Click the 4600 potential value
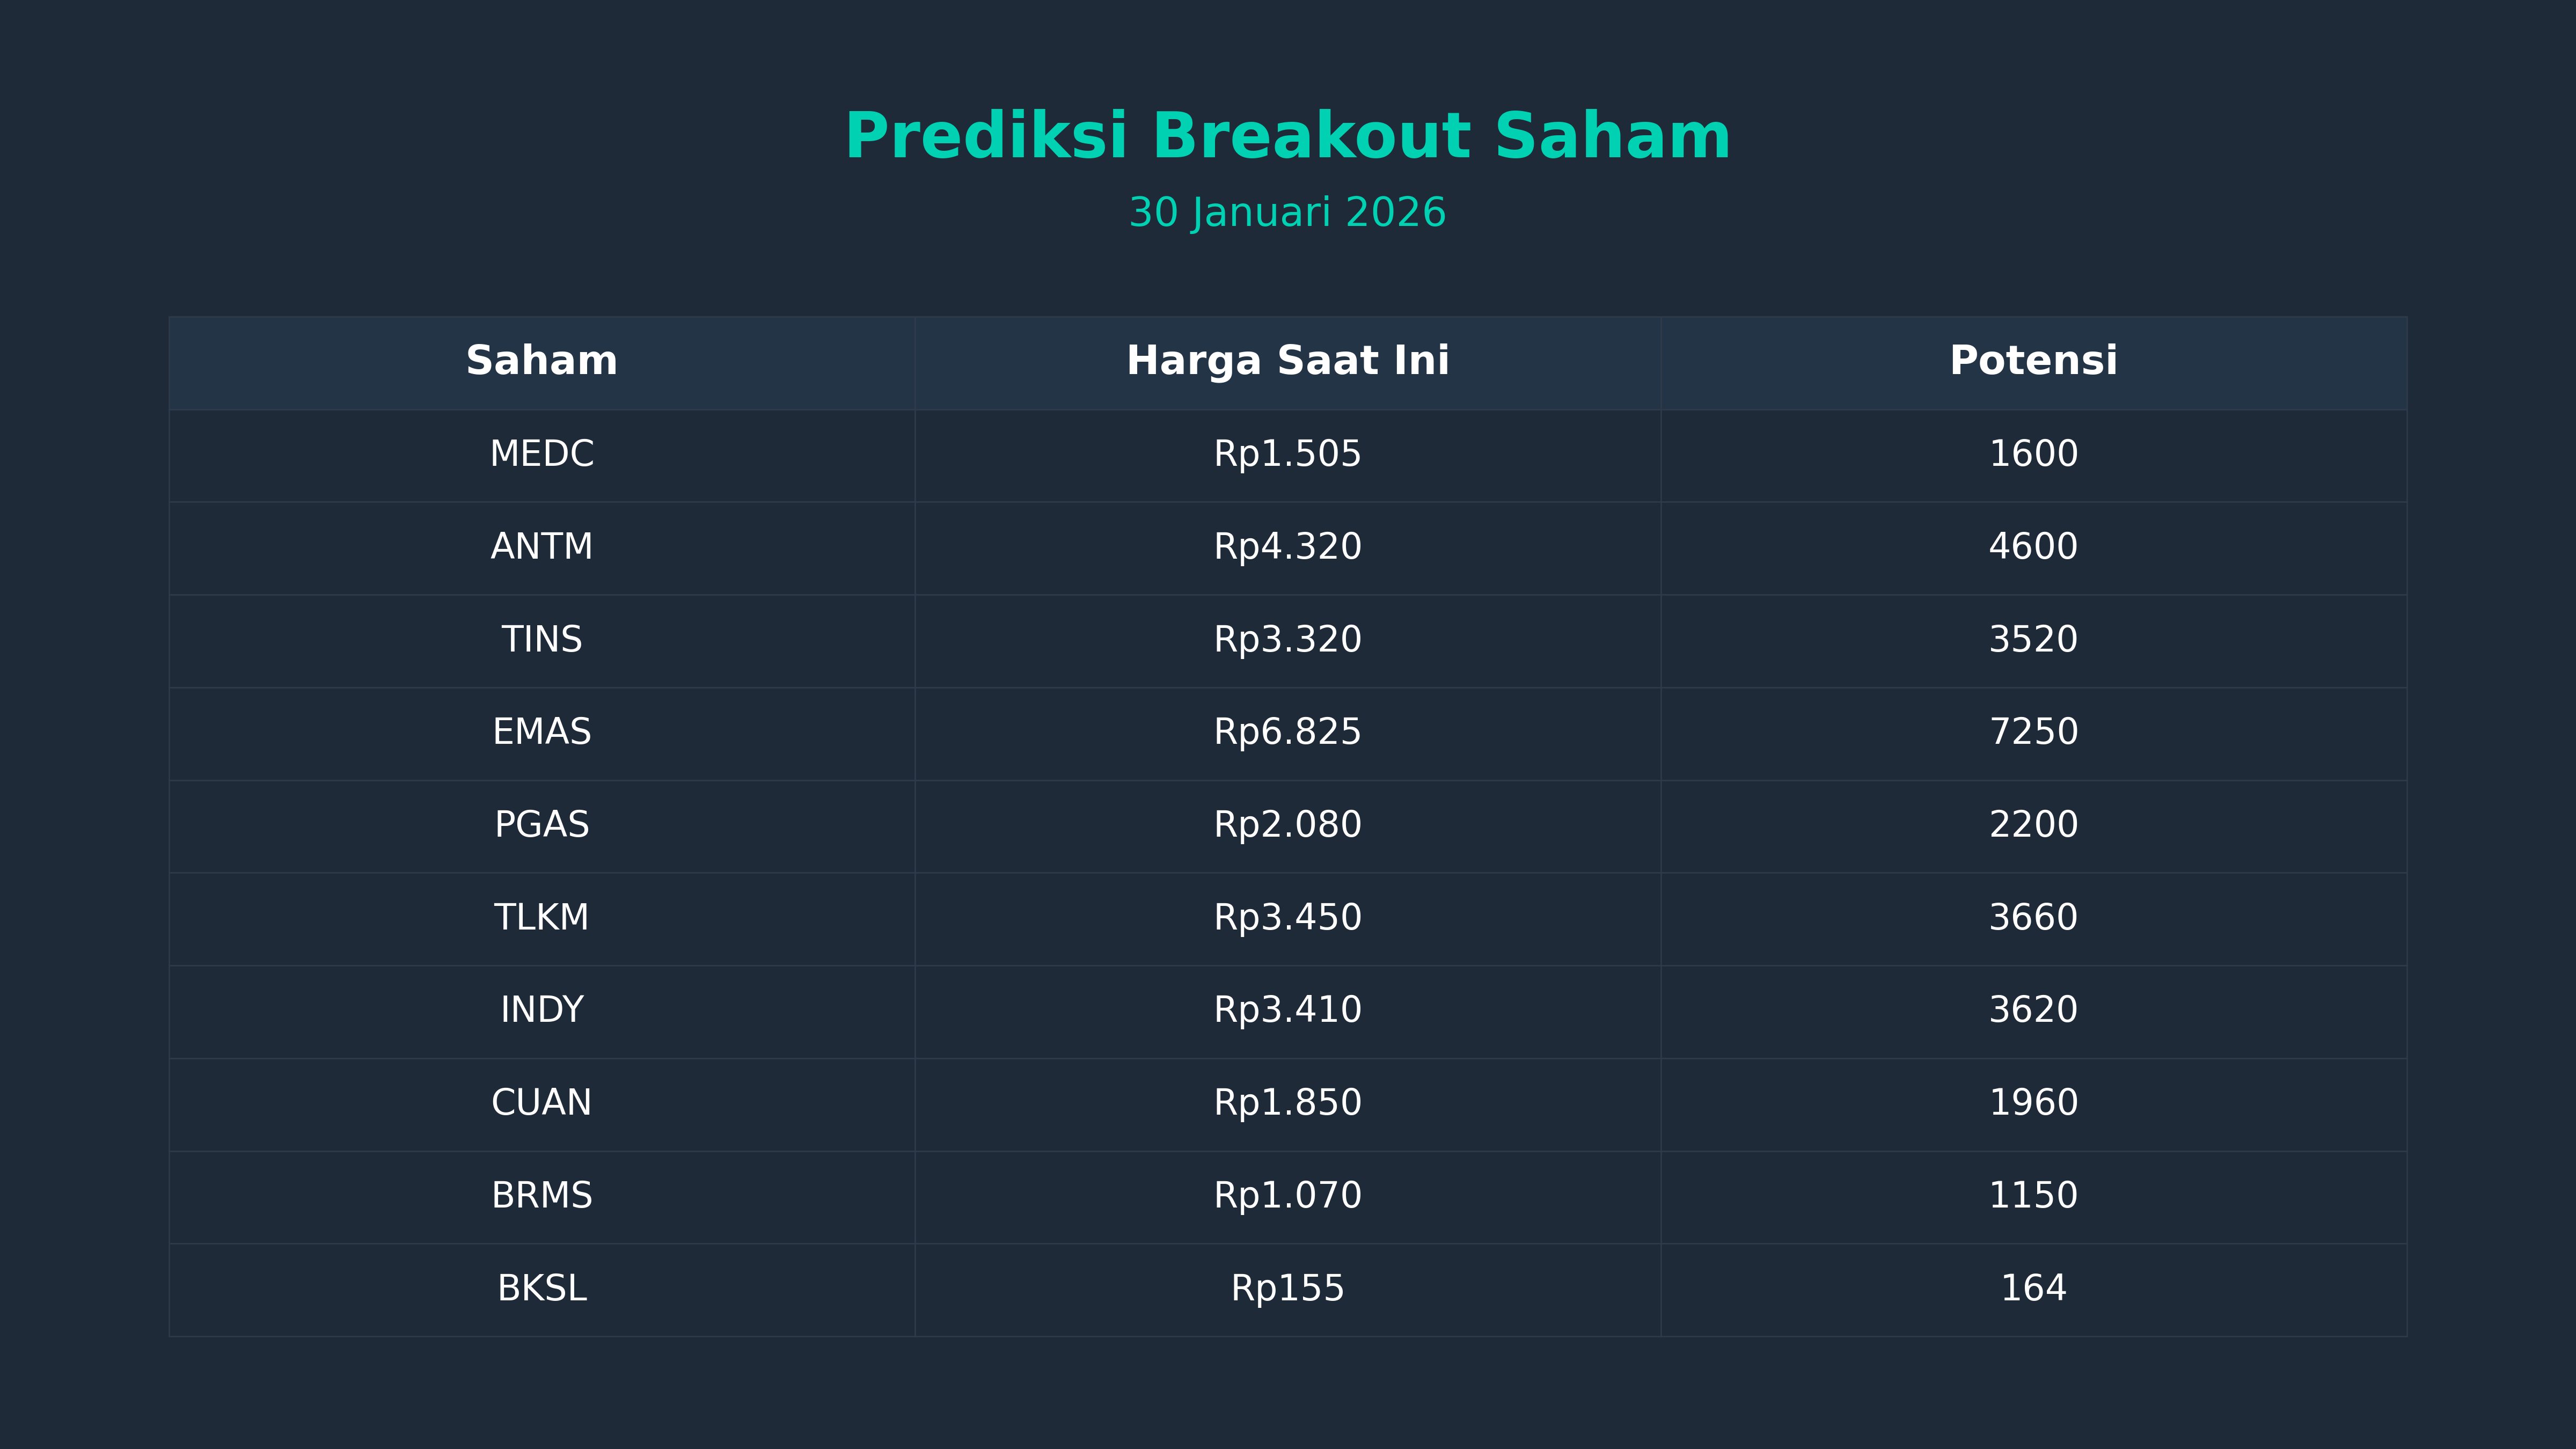Viewport: 2576px width, 1449px height. pyautogui.click(x=2033, y=547)
